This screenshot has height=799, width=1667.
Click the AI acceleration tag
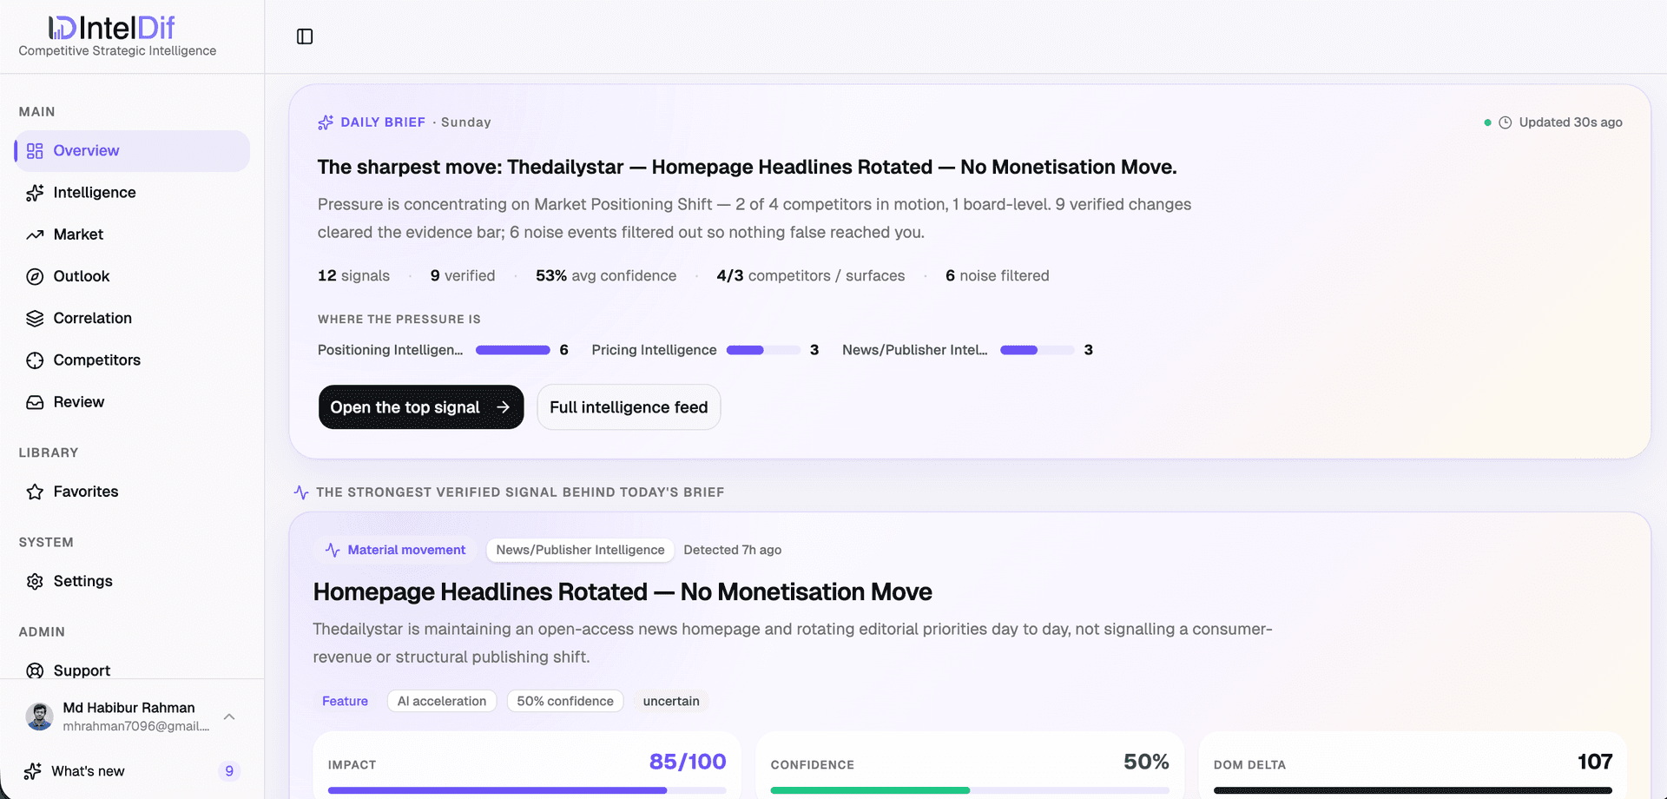coord(442,701)
